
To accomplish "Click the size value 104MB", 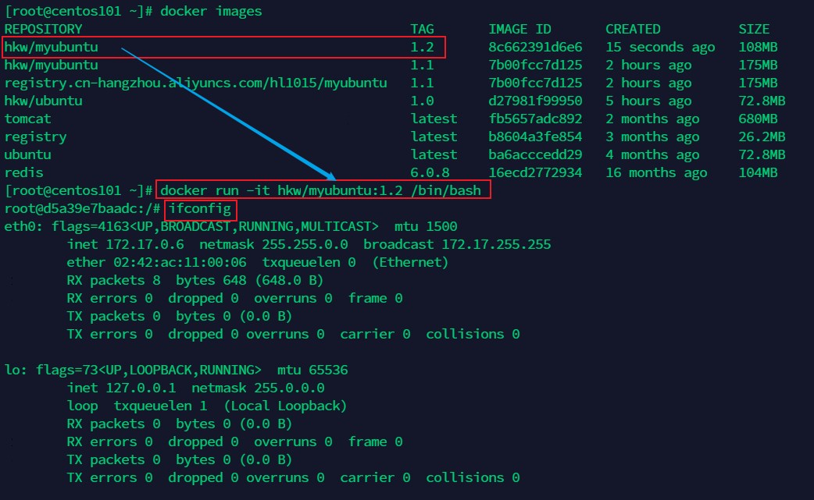I will point(758,172).
